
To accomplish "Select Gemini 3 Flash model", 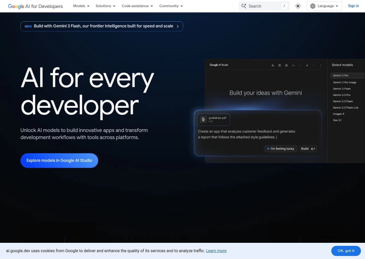I will [342, 89].
